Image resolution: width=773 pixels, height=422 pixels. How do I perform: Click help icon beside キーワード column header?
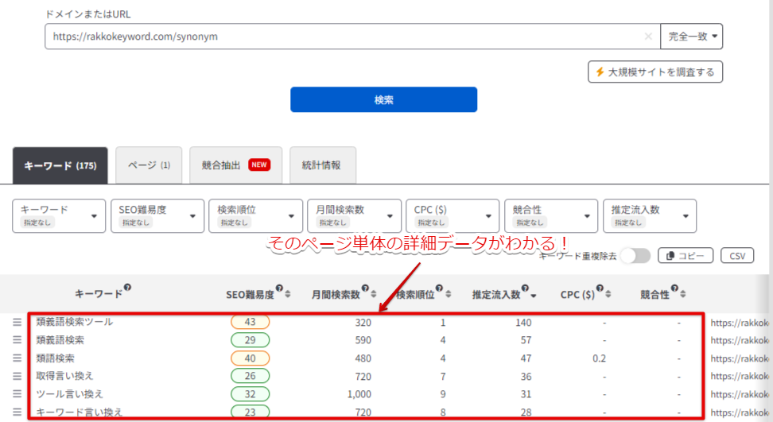coord(127,289)
